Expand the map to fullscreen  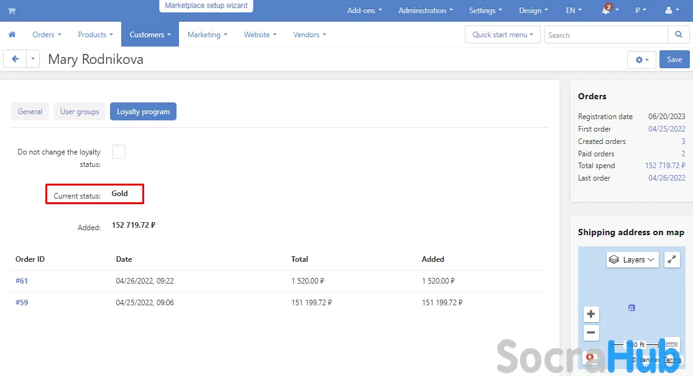(x=672, y=259)
